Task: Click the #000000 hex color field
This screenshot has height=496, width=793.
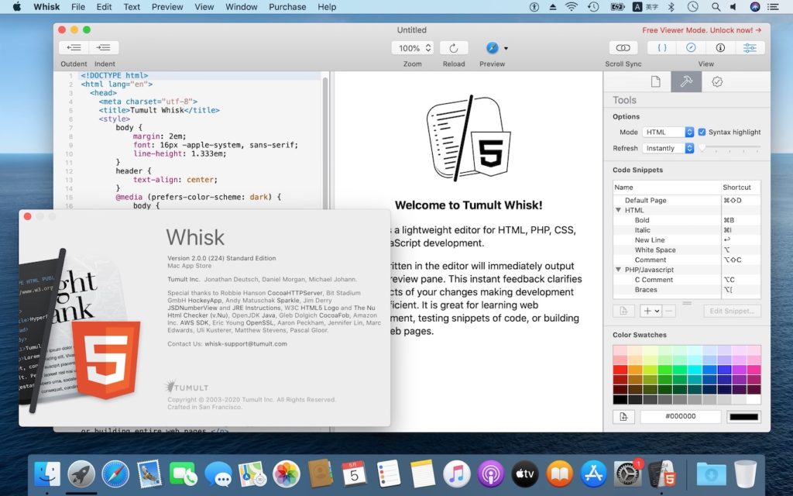Action: coord(680,417)
